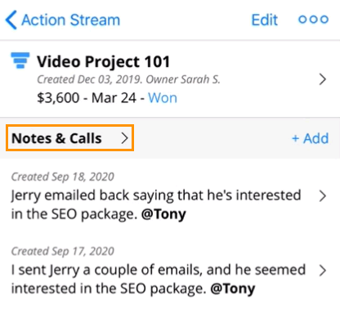Tap the Created Sep 17, 2020 date line

62,251
